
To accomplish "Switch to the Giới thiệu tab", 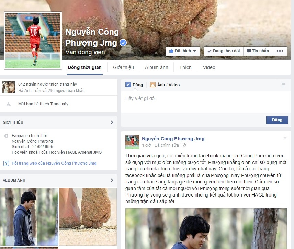I will click(x=123, y=68).
